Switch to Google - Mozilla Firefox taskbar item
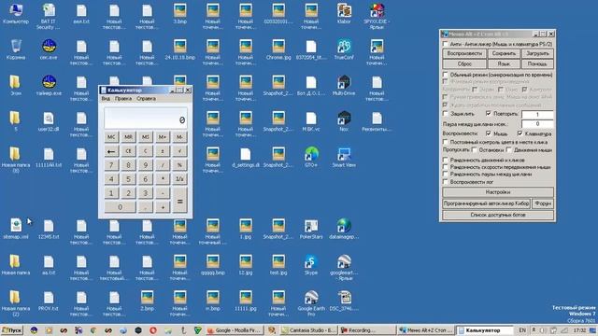The width and height of the screenshot is (598, 336). 235,330
